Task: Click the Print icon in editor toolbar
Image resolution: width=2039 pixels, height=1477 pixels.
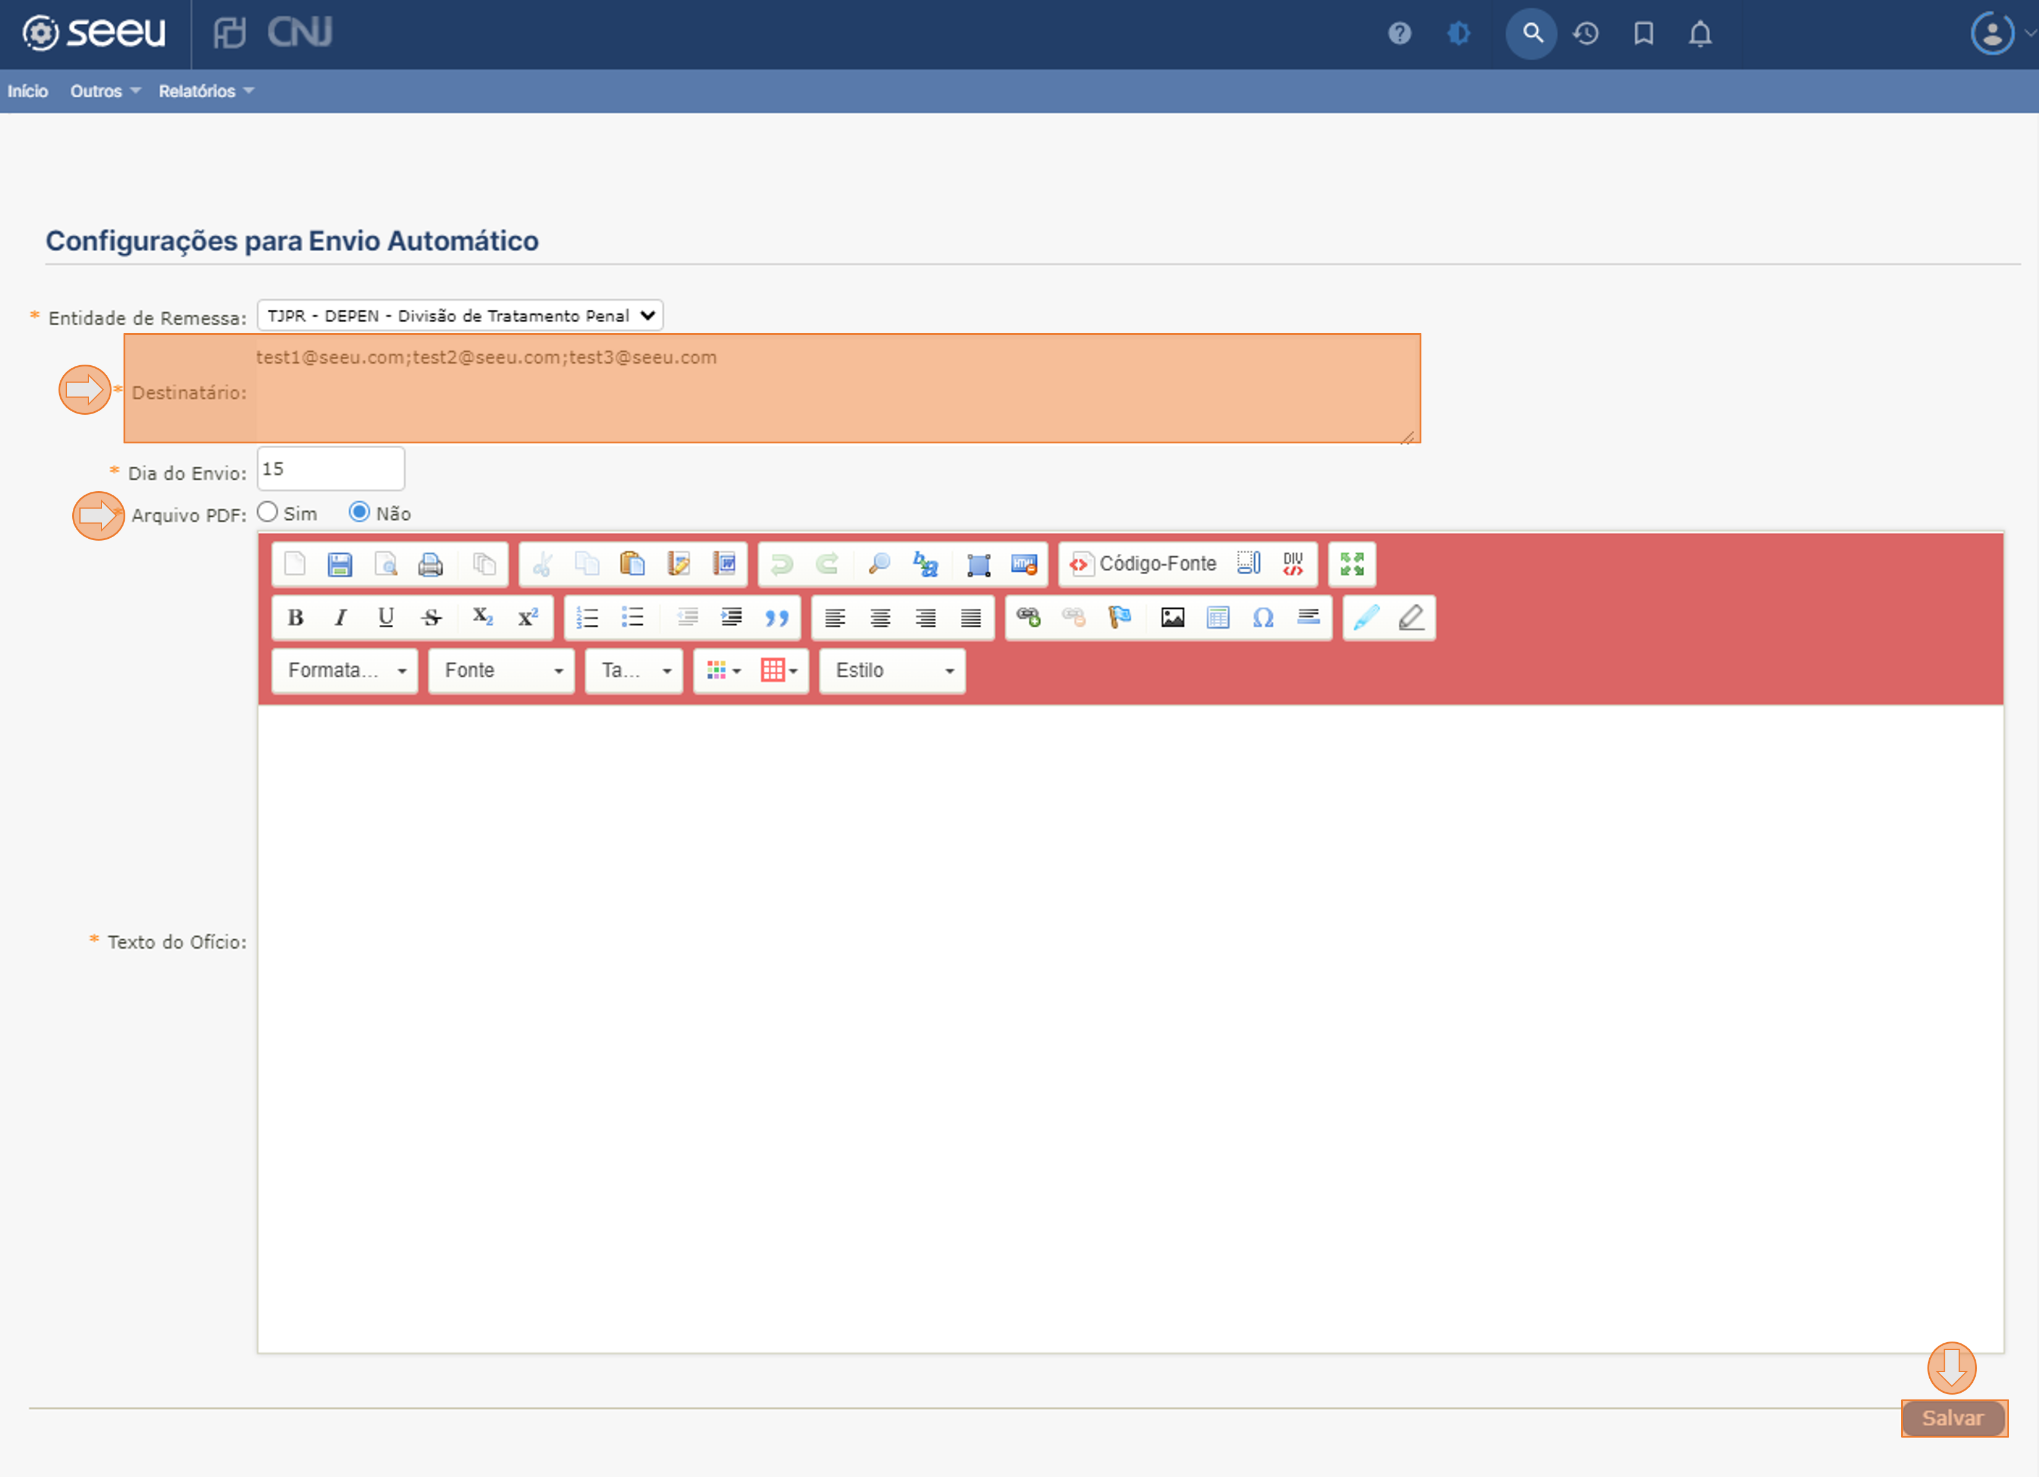Action: (431, 564)
